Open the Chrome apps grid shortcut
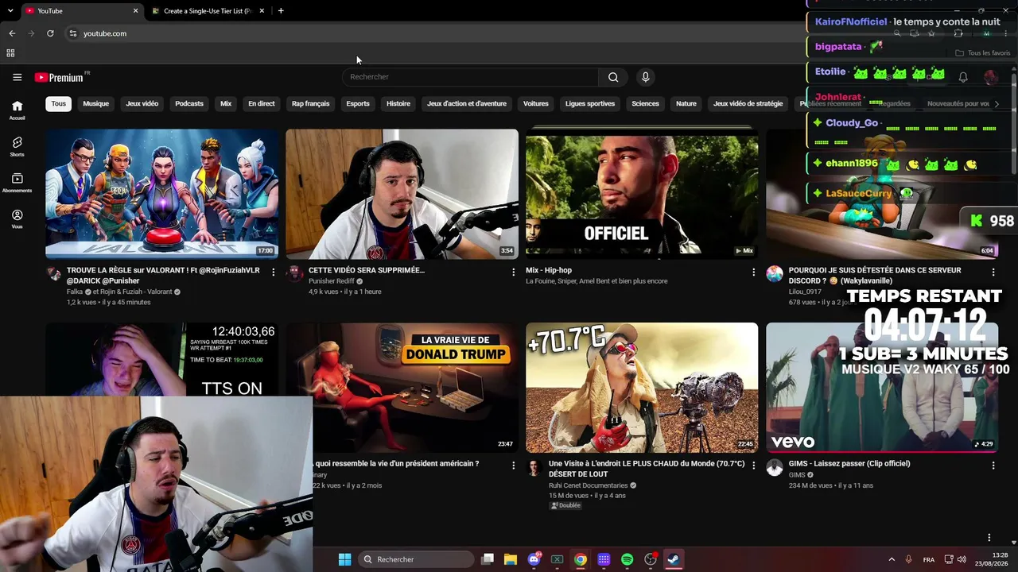 tap(10, 53)
